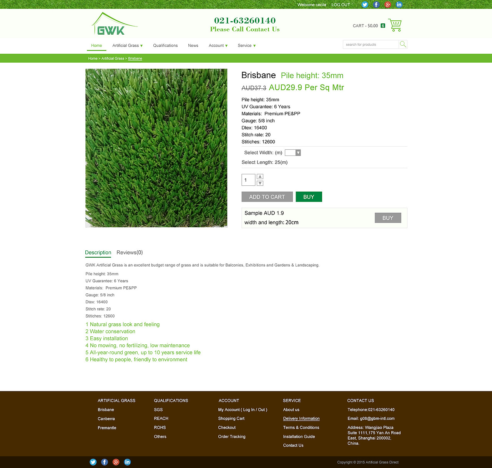Click the AUD29.9 Per Sq Mtr price
The image size is (492, 468).
(x=306, y=88)
